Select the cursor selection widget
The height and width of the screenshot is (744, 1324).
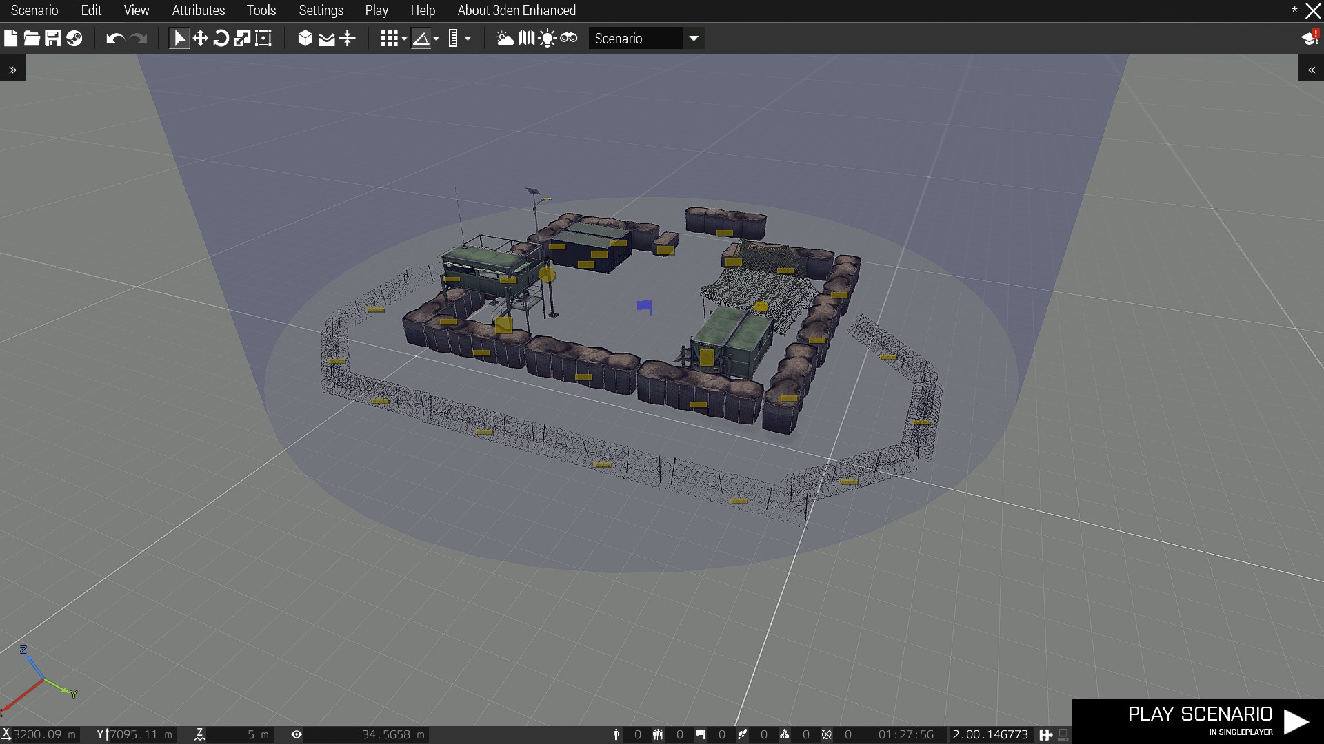[179, 39]
